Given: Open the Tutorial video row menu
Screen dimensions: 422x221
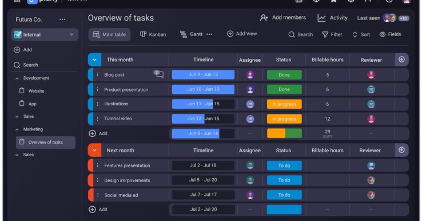Looking at the screenshot, I should pos(98,119).
